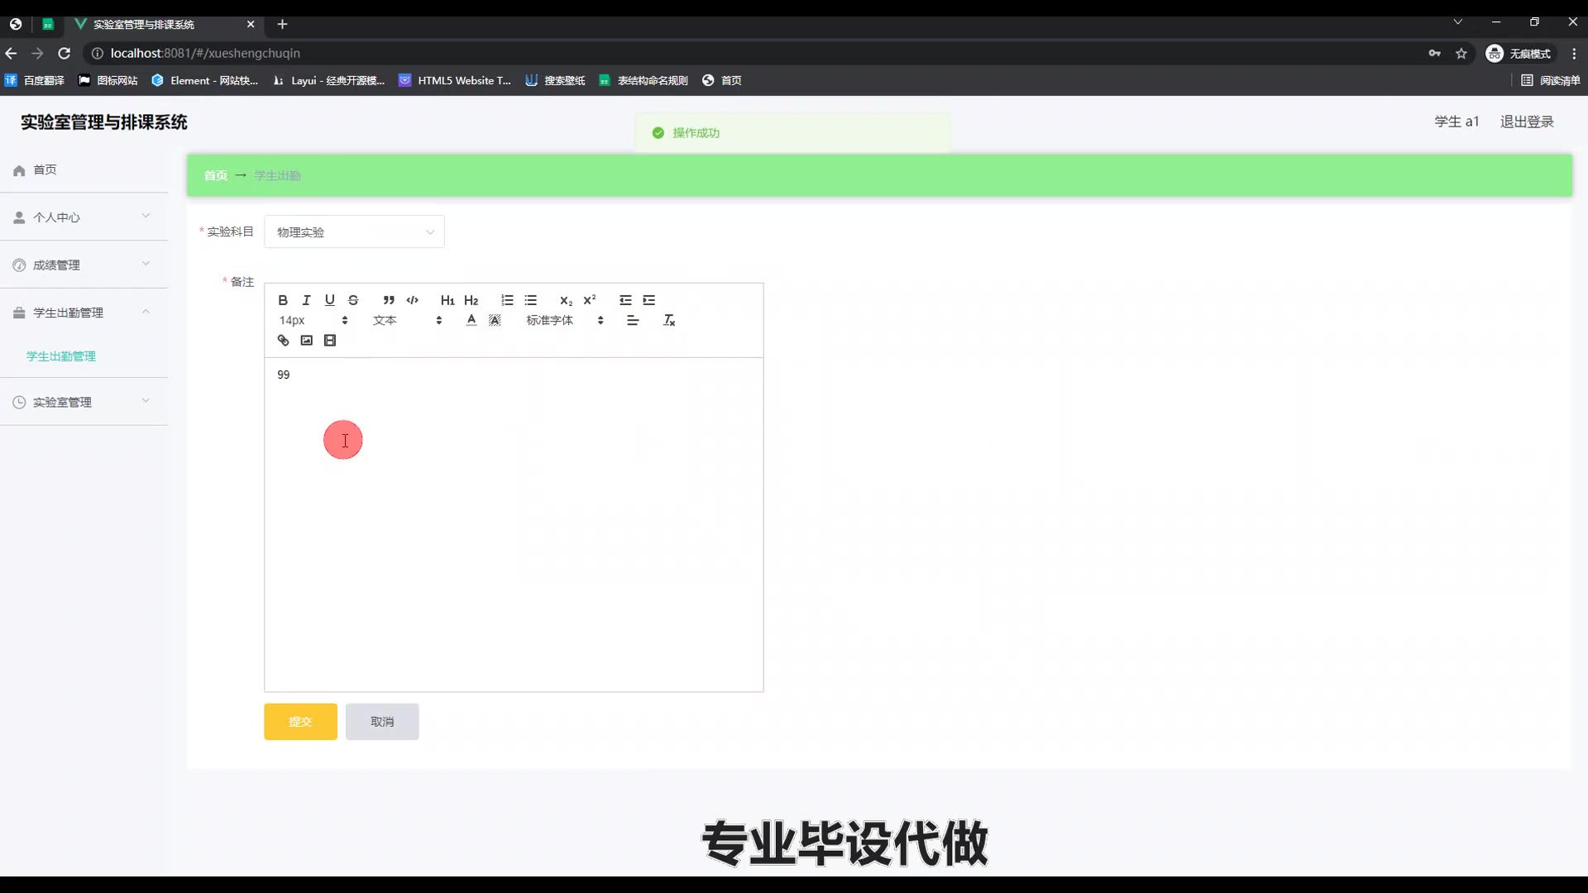Go to 首页 in the sidebar
This screenshot has height=893, width=1588.
click(x=84, y=170)
